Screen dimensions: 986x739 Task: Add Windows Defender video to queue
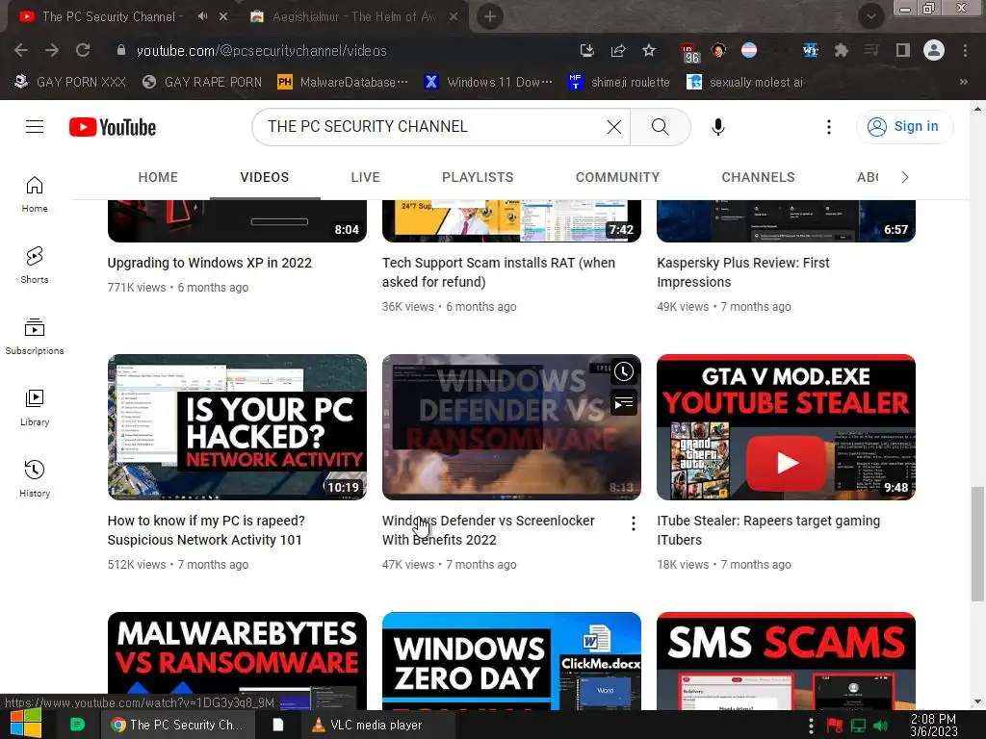pyautogui.click(x=623, y=403)
